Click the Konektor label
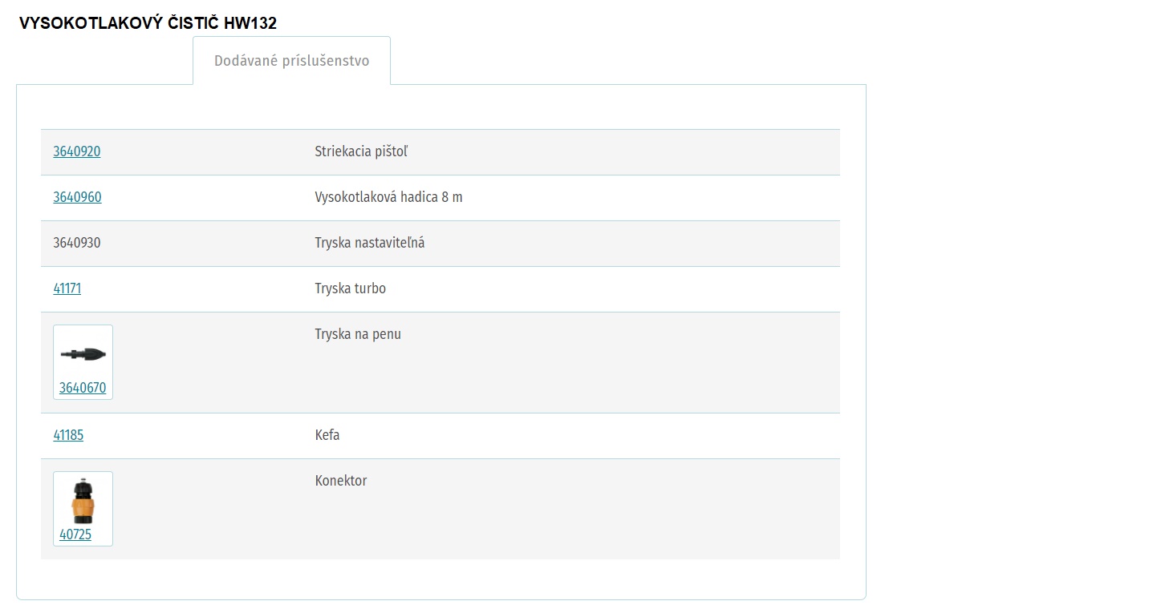The image size is (1153, 613). click(341, 481)
